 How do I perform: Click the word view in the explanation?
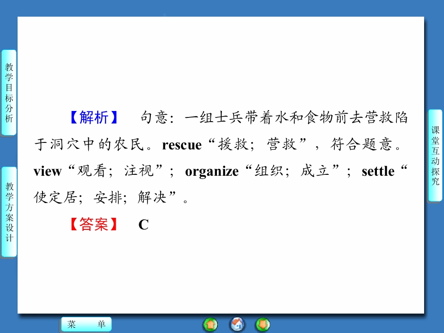[x=48, y=171]
